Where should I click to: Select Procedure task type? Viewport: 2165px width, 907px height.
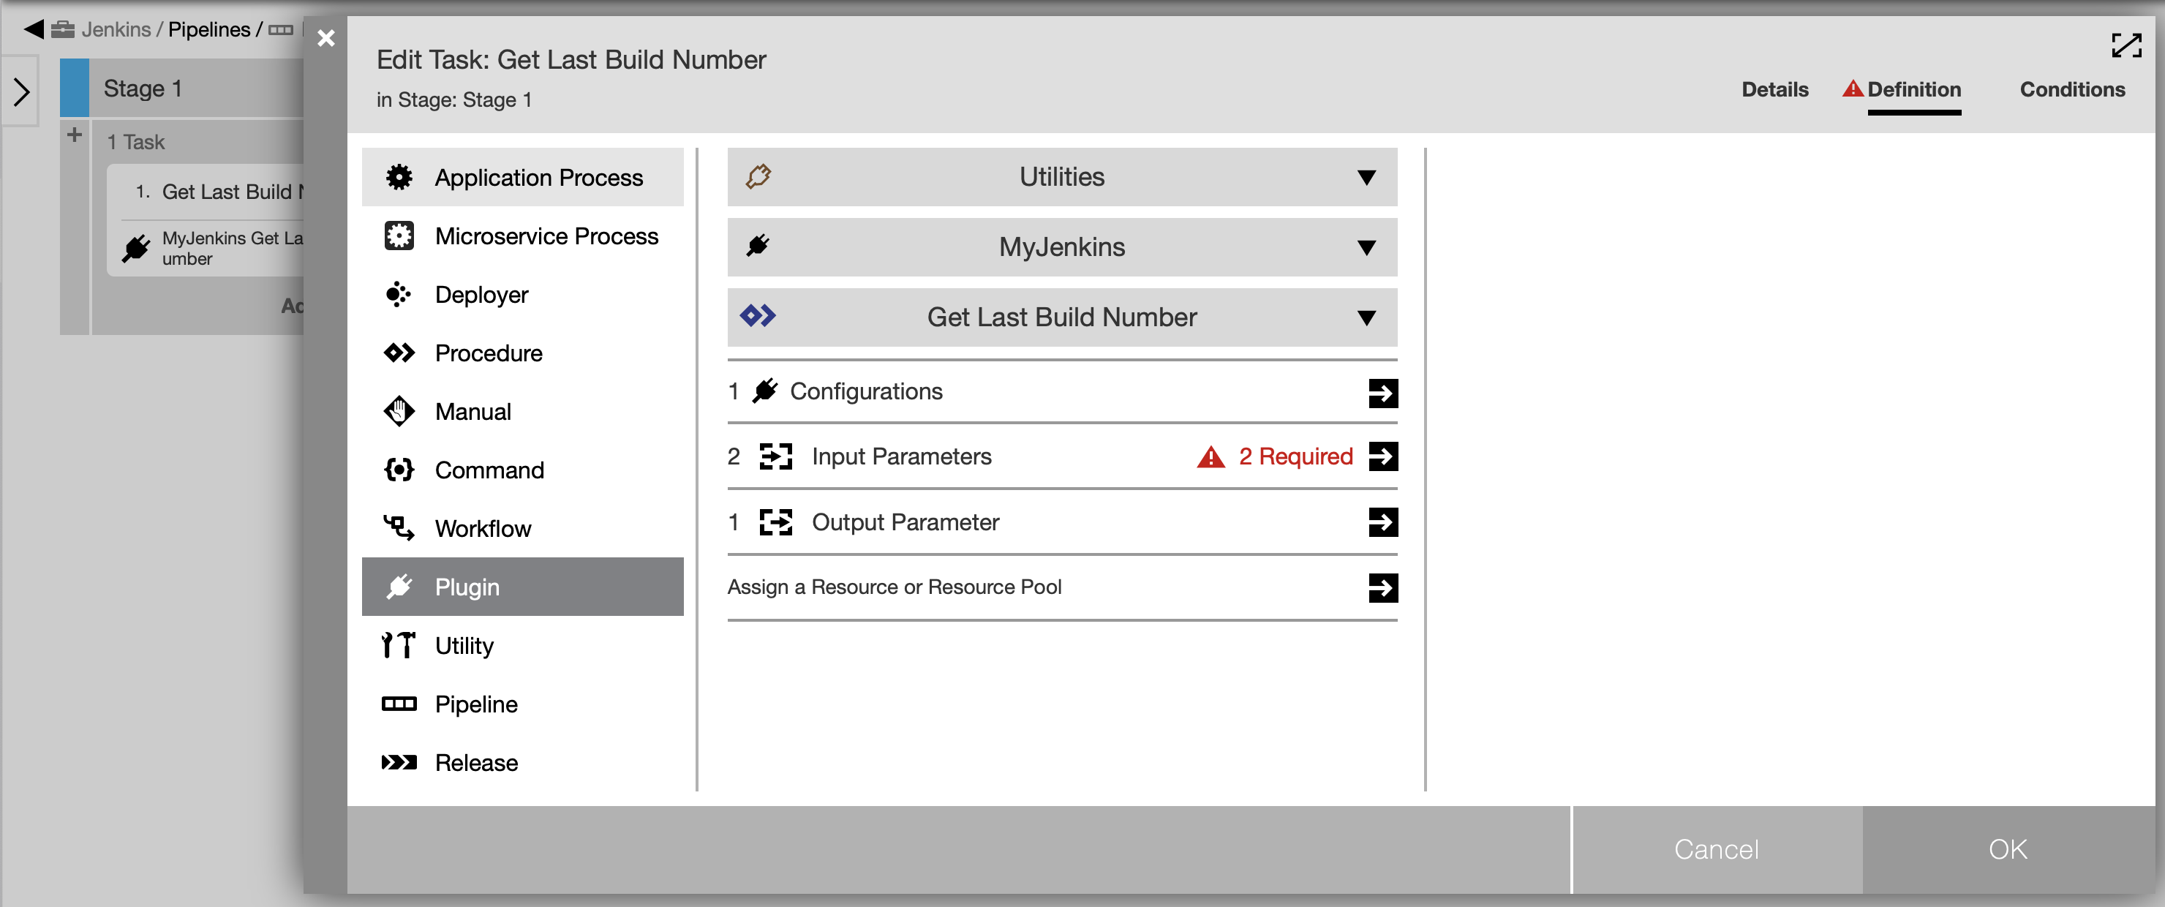(x=523, y=353)
